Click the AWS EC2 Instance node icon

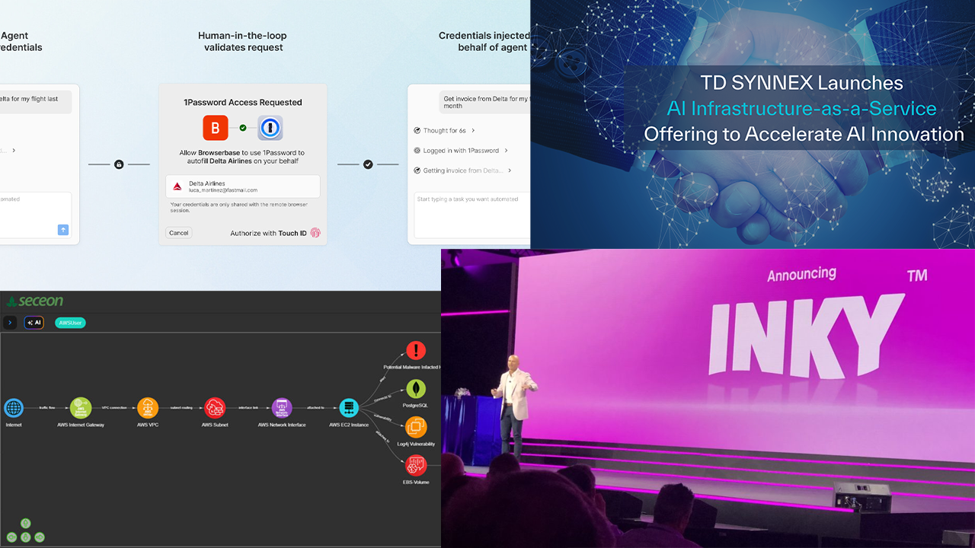[348, 407]
